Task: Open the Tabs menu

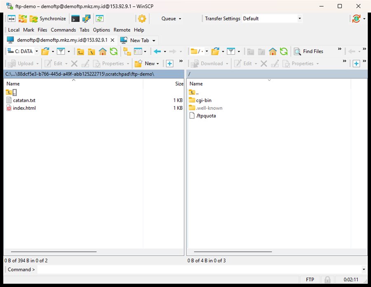Action: point(84,30)
